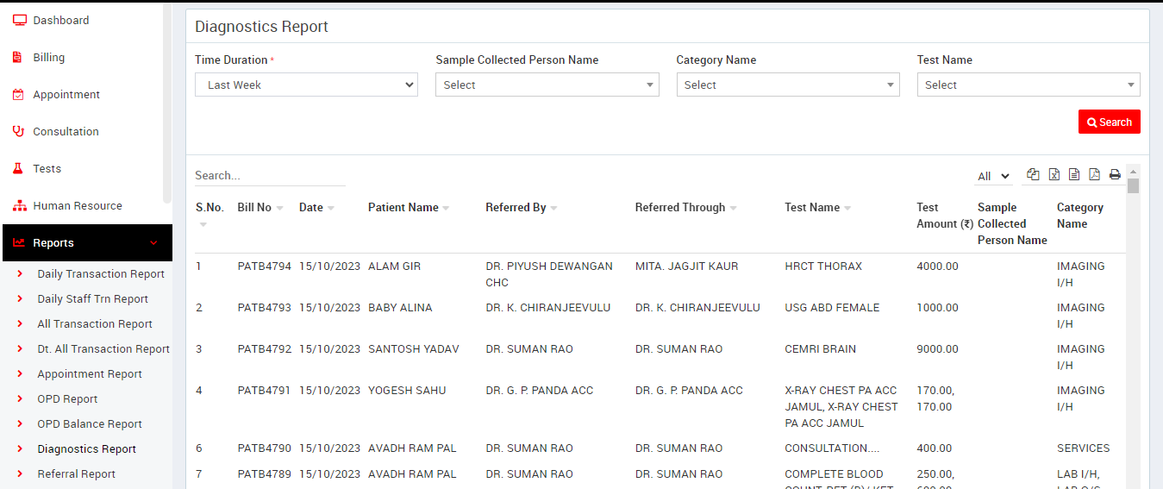Viewport: 1163px width, 489px height.
Task: Open Billing from the sidebar
Action: point(49,58)
